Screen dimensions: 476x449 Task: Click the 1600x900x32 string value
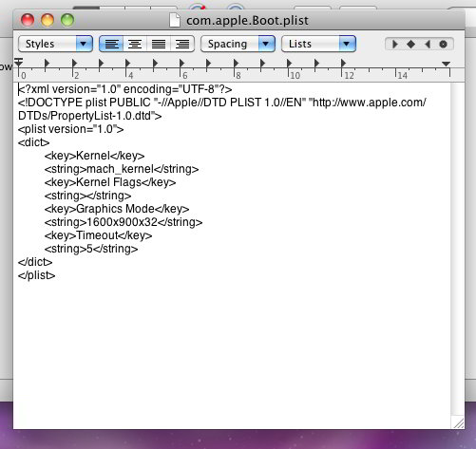pyautogui.click(x=122, y=222)
